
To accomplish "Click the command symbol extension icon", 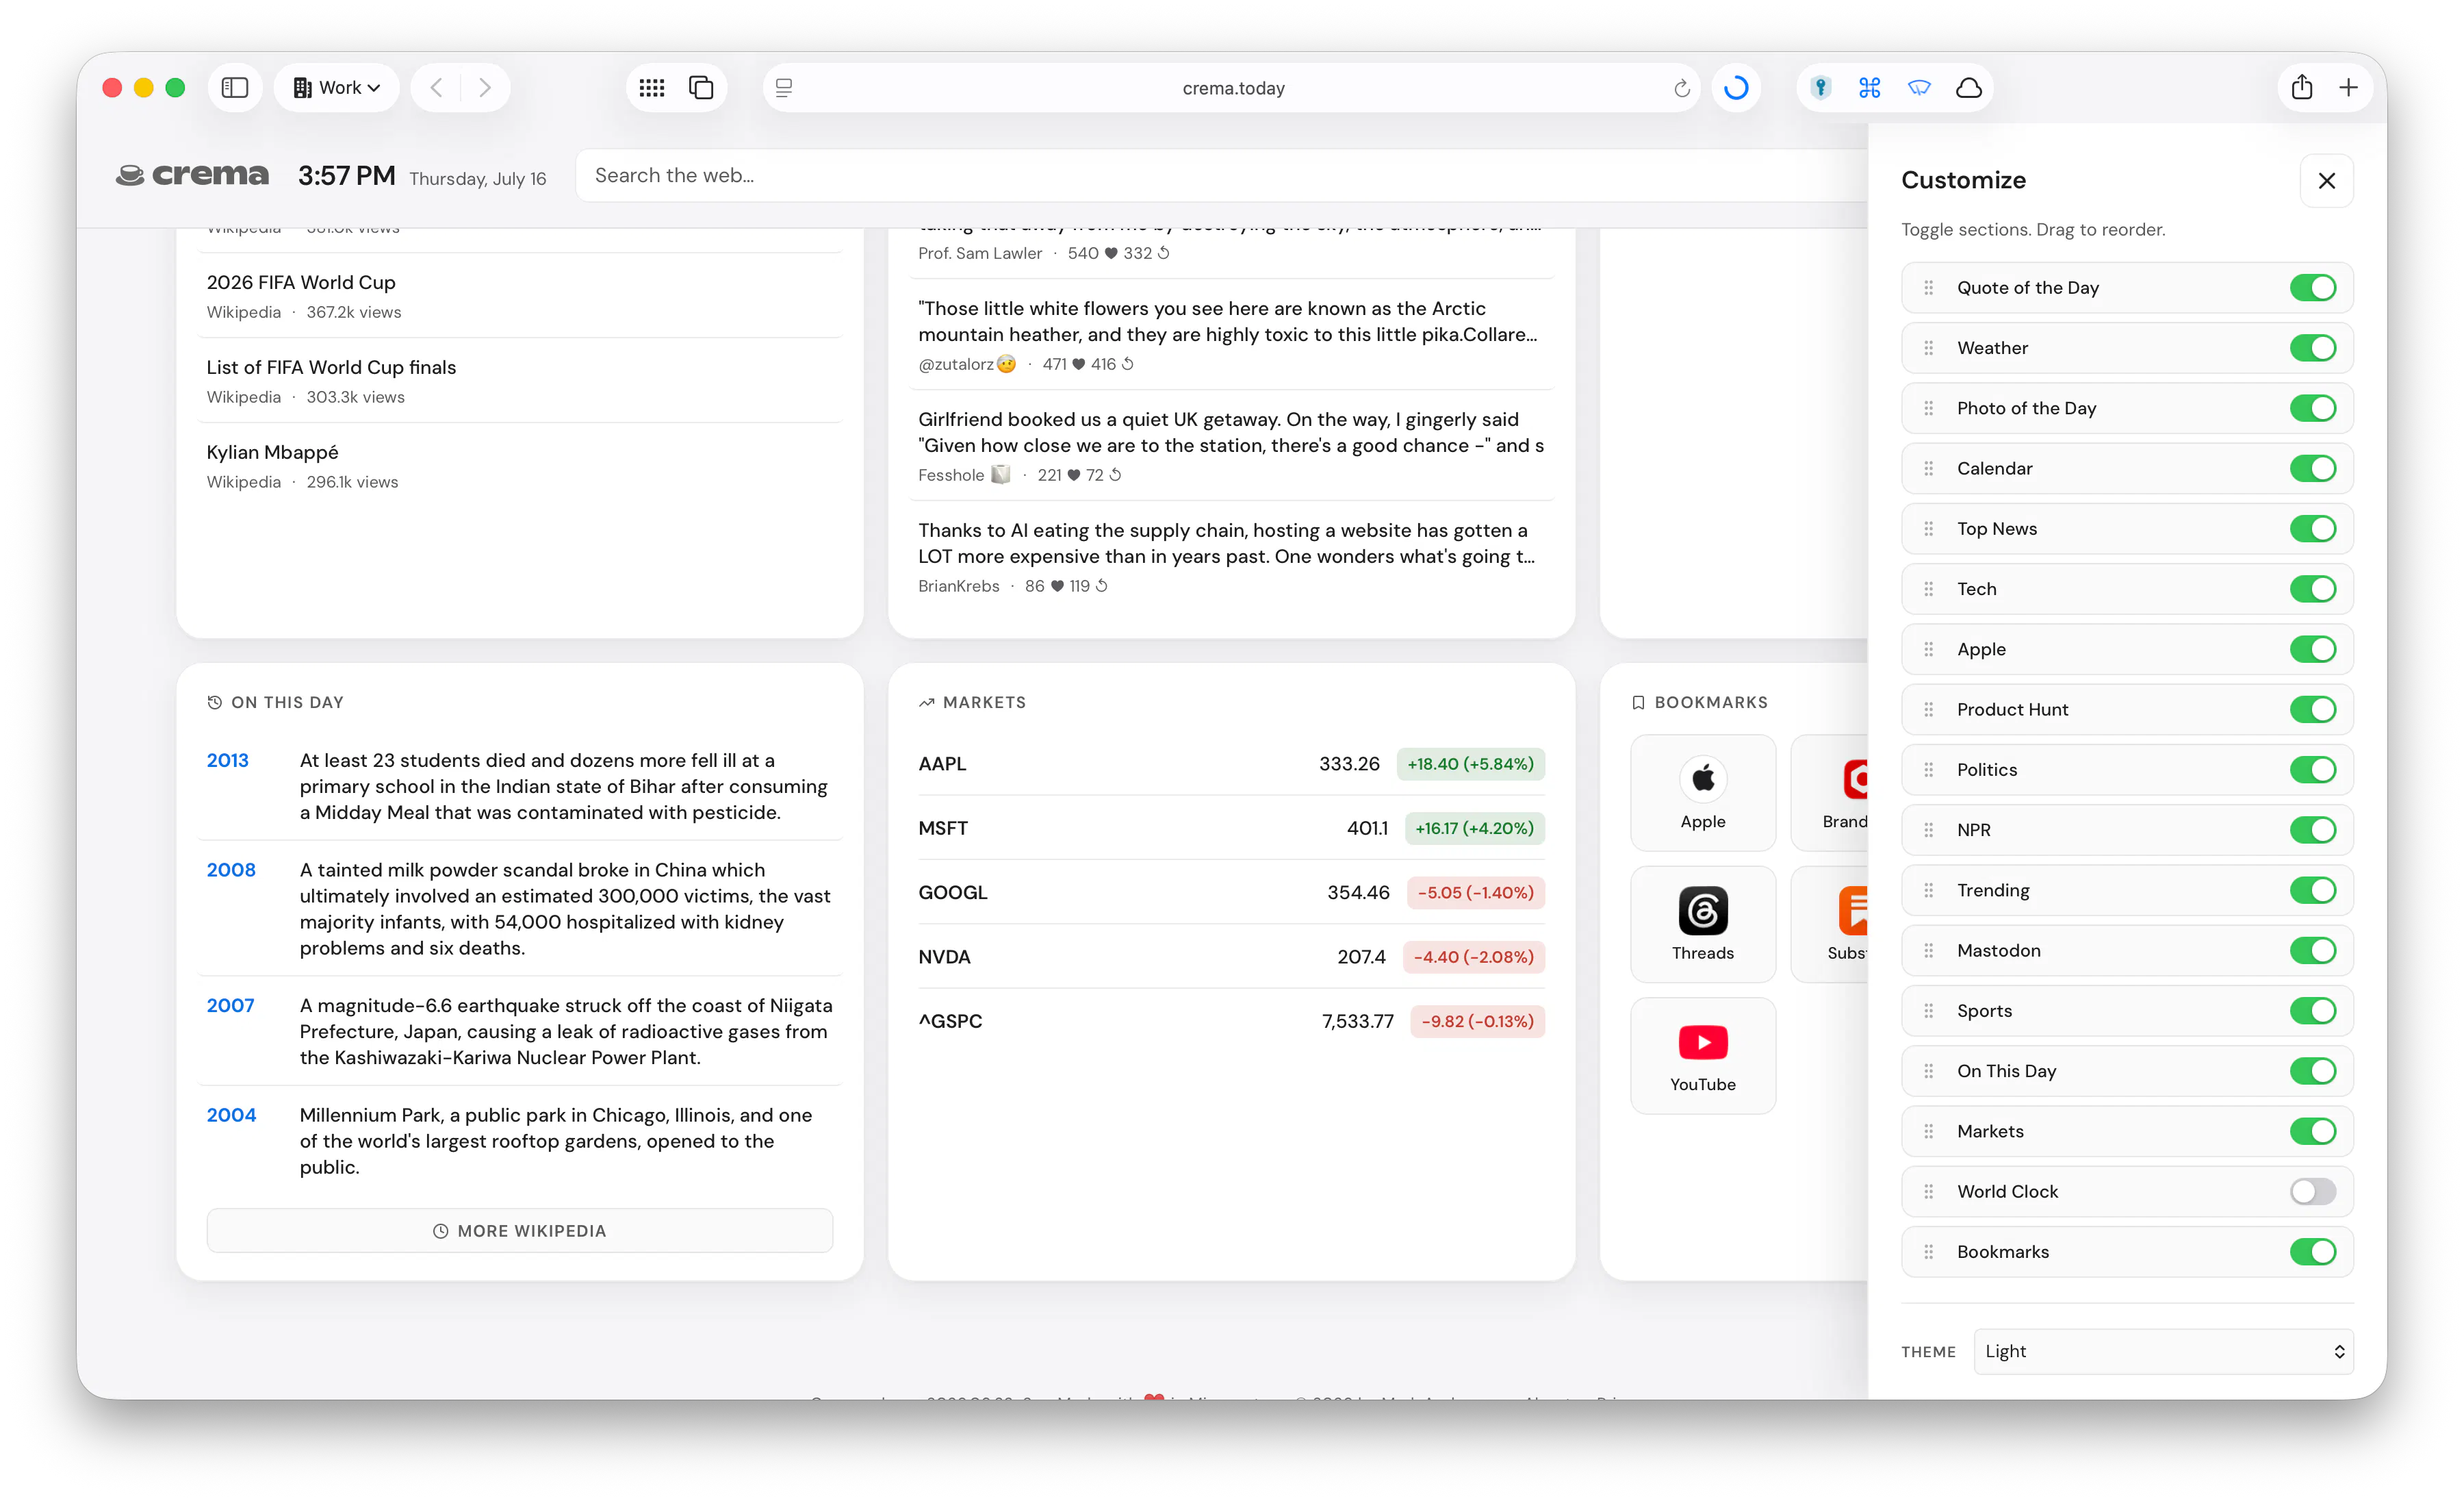I will coord(1869,88).
